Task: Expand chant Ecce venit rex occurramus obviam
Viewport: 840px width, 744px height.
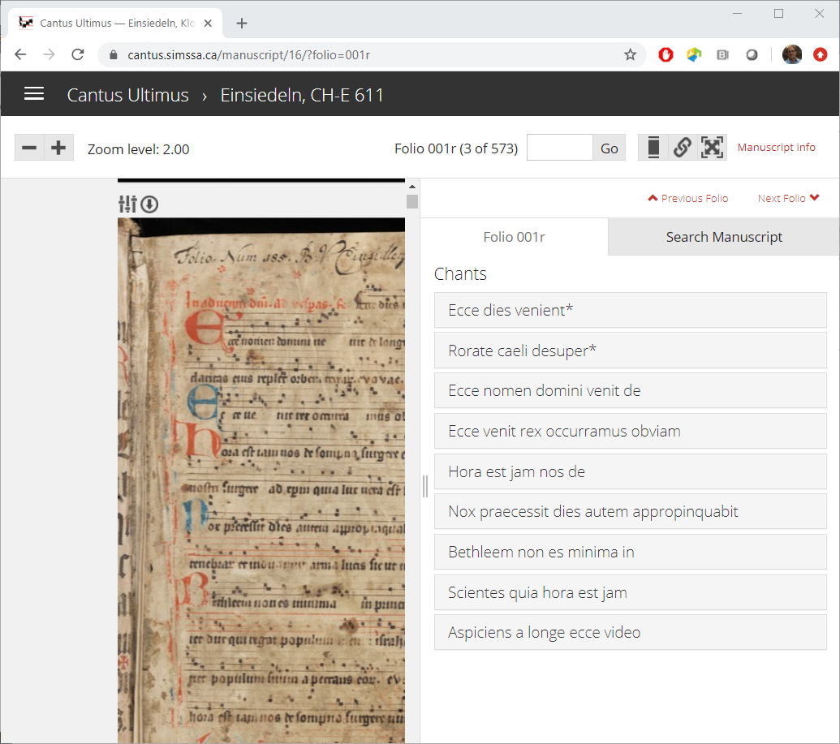Action: (x=630, y=431)
